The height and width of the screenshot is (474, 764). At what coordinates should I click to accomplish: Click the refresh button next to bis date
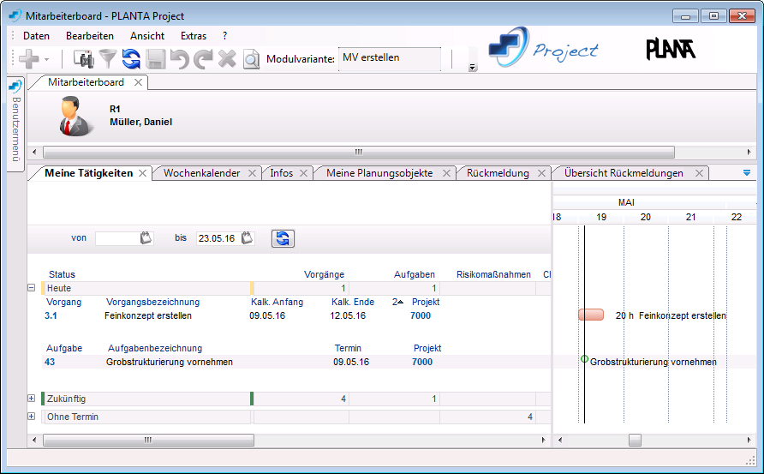pos(283,238)
